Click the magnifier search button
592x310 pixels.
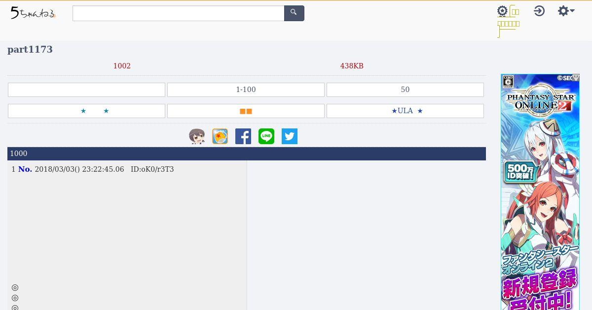[294, 13]
